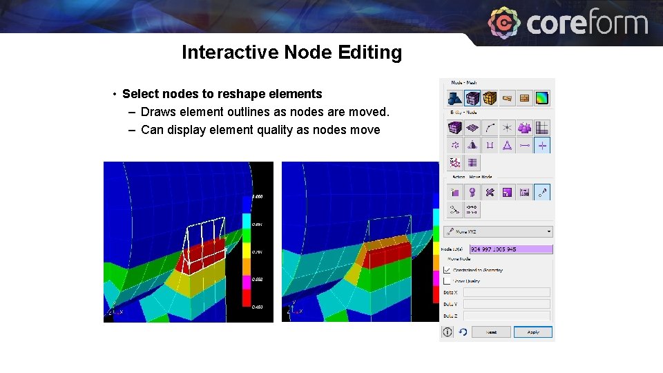This screenshot has height=373, width=663.
Task: Uncheck the Constrained to Geometry checkbox
Action: [447, 270]
